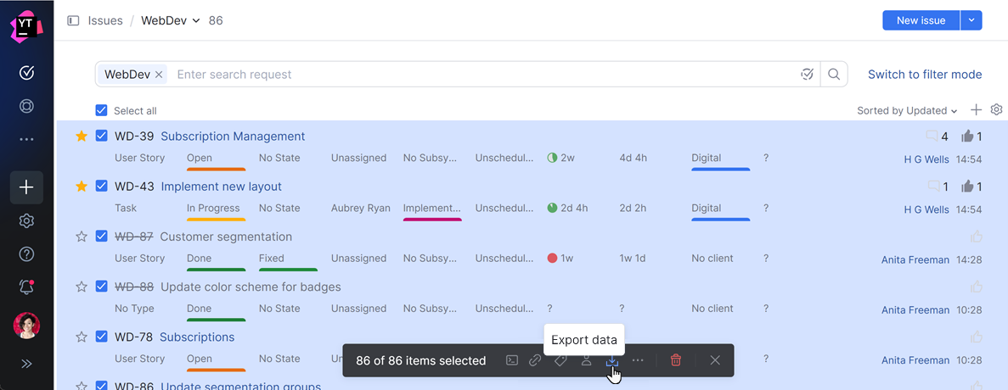Open the Sorted by Updated dropdown

pos(907,110)
